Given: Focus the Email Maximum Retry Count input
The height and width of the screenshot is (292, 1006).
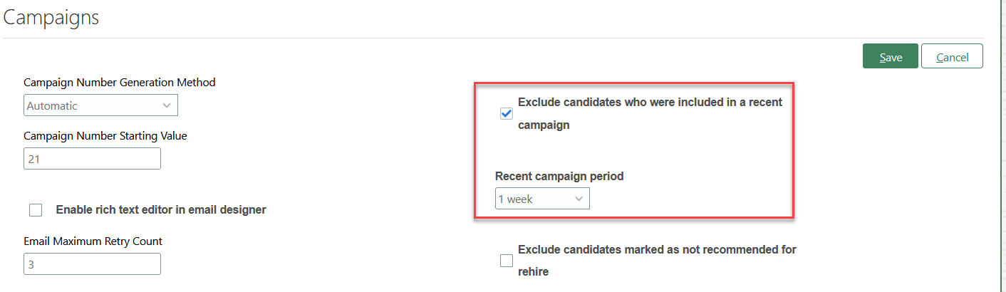Looking at the screenshot, I should 92,264.
